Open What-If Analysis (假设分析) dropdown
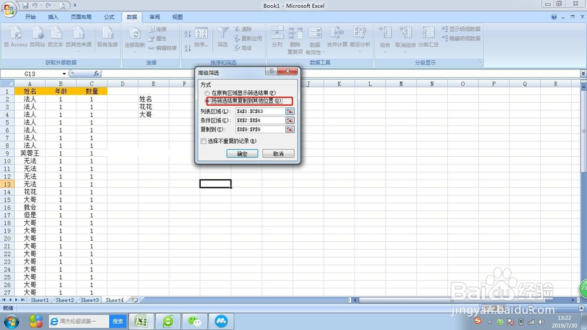Screen dimensions: 587x330 tap(360, 51)
